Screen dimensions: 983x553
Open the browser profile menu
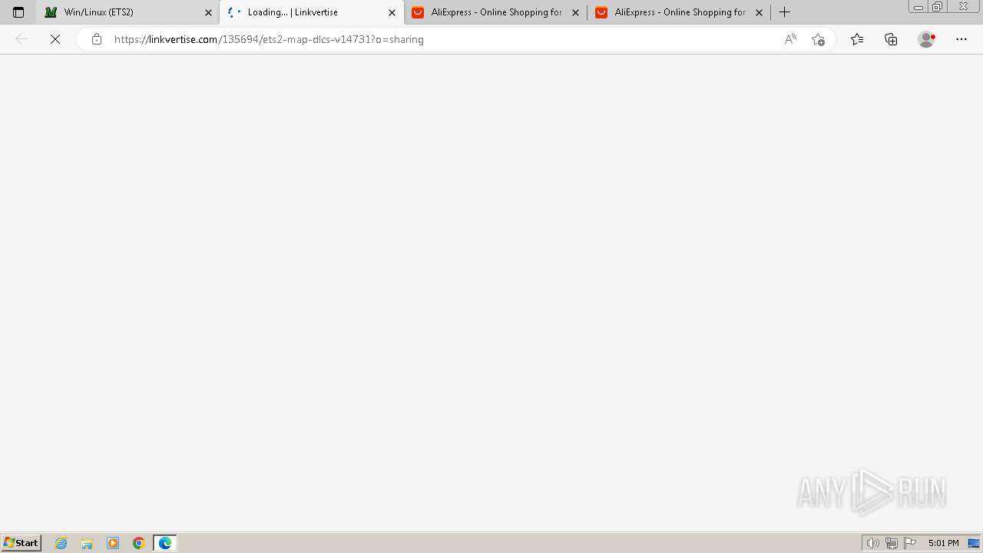pyautogui.click(x=926, y=39)
